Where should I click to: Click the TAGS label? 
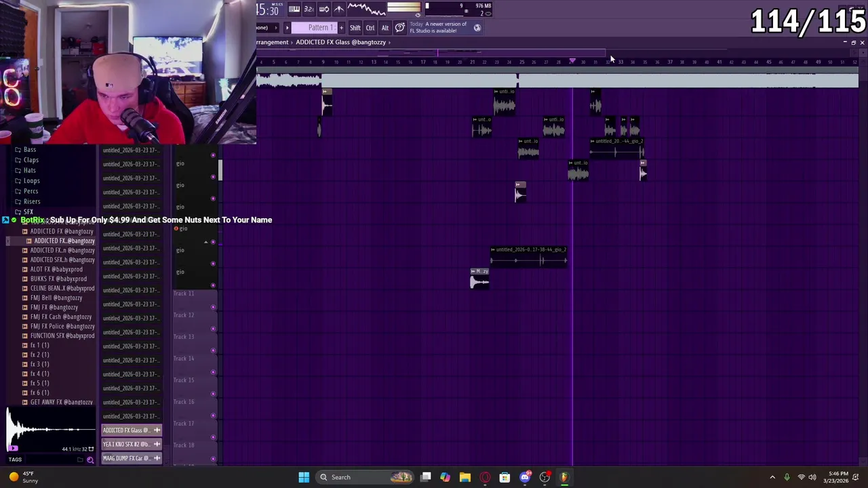[15, 460]
